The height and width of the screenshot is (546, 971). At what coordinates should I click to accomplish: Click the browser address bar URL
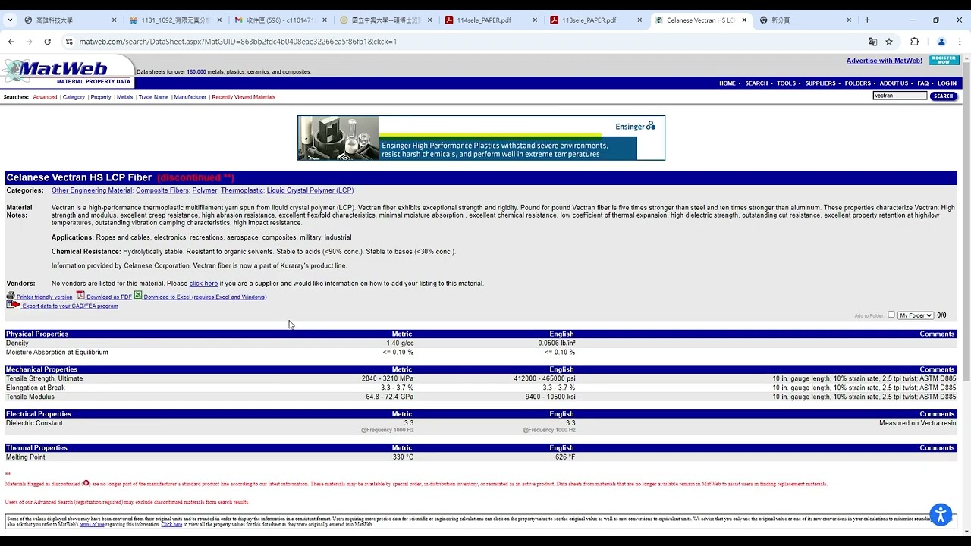[x=237, y=42]
